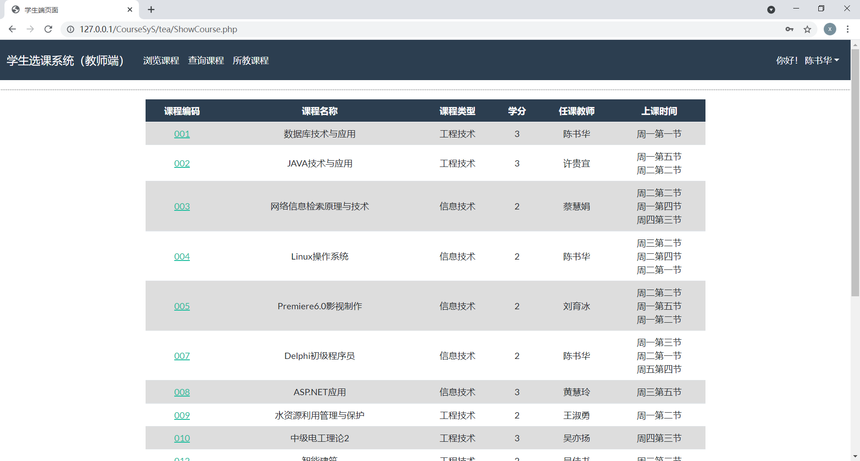Select the Delphi初级程序员 cell
This screenshot has width=860, height=461.
point(320,356)
